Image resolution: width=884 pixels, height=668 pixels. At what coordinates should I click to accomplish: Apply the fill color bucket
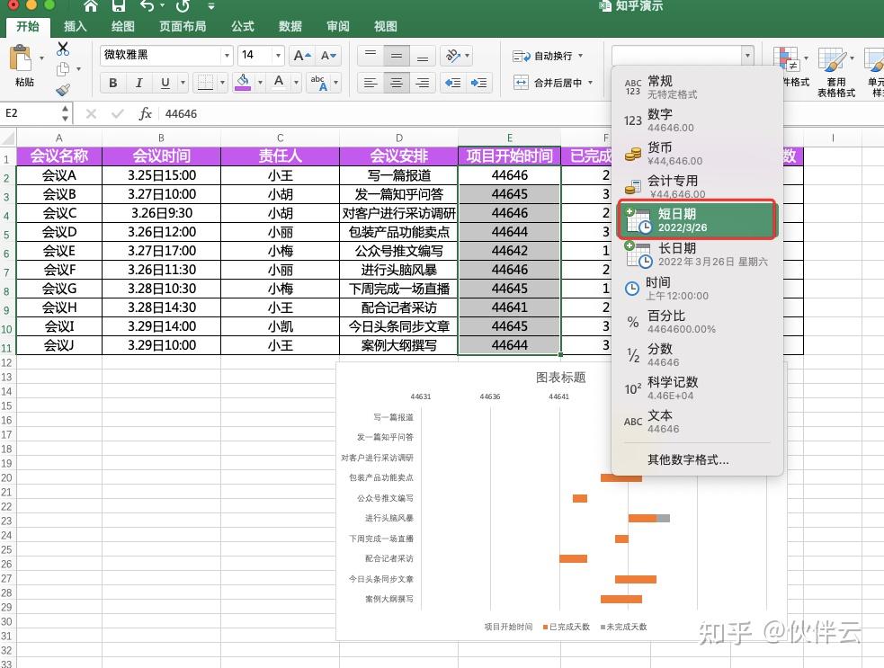(243, 83)
